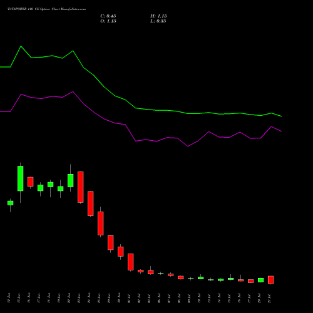Click the low value L: 0.35
The image size is (313, 313).
tap(158, 21)
